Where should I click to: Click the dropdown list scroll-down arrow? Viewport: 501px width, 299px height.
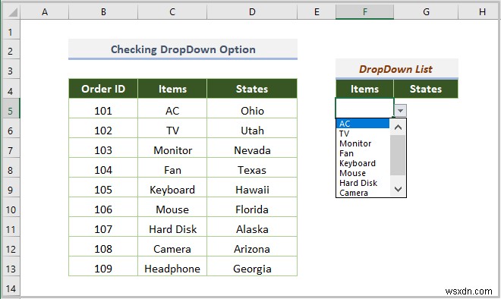(398, 189)
